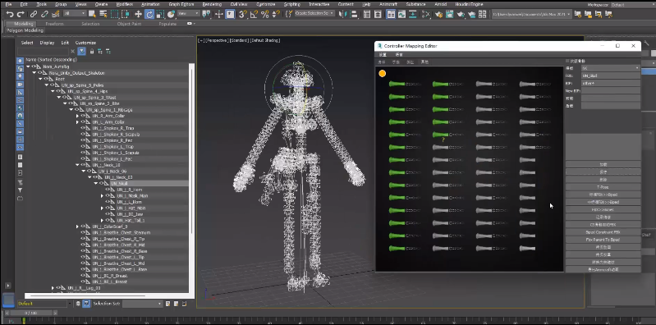Click the Fbx Parent To Biped button
The image size is (656, 325).
tap(603, 240)
